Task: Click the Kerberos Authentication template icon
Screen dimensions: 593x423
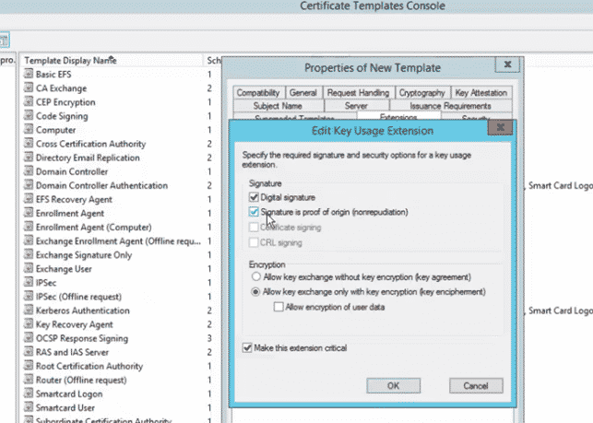Action: (29, 310)
